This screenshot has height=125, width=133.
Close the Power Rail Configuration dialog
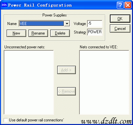click(128, 5)
